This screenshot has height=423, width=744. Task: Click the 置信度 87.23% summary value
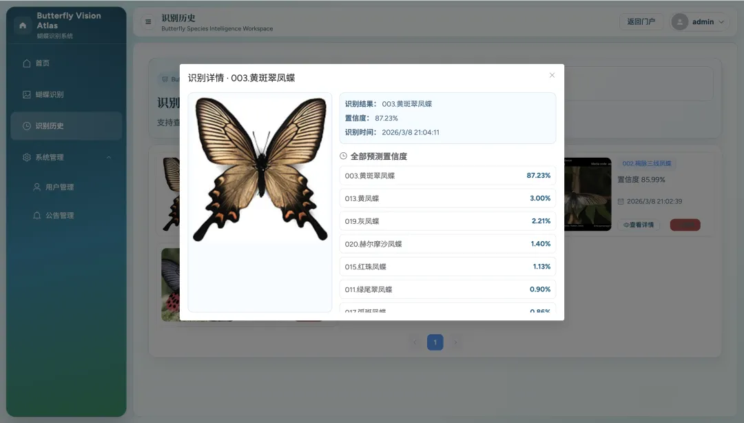386,118
